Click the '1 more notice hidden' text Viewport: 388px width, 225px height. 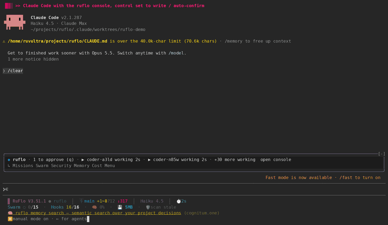pos(33,59)
